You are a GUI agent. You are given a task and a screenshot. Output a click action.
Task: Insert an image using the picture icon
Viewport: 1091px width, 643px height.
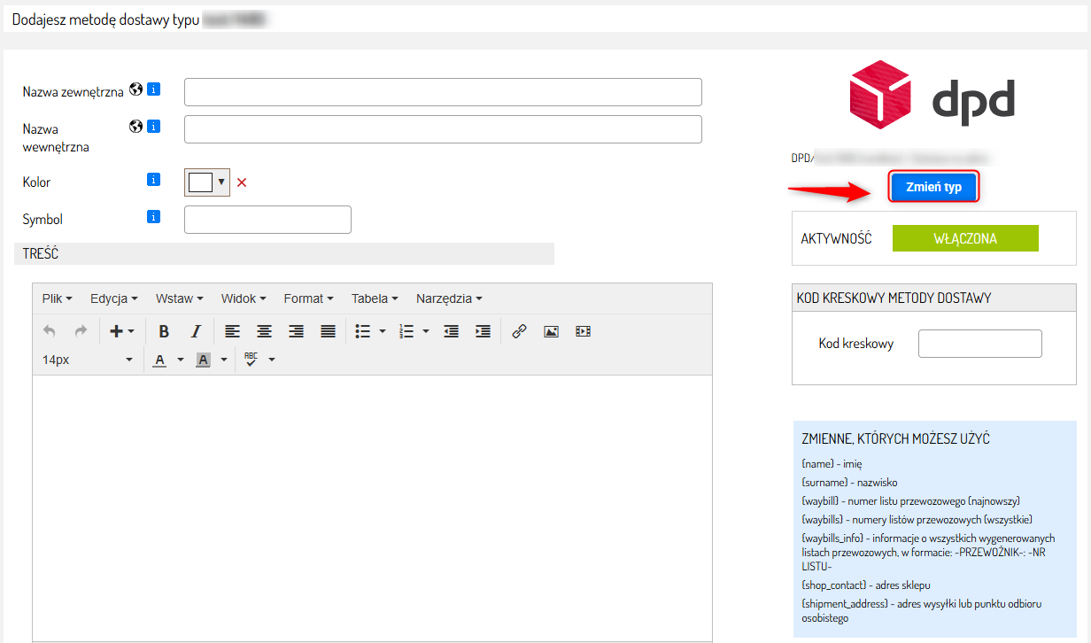click(x=551, y=331)
